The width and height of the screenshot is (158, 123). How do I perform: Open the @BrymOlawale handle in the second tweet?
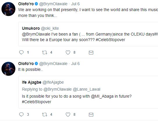coord(53,64)
